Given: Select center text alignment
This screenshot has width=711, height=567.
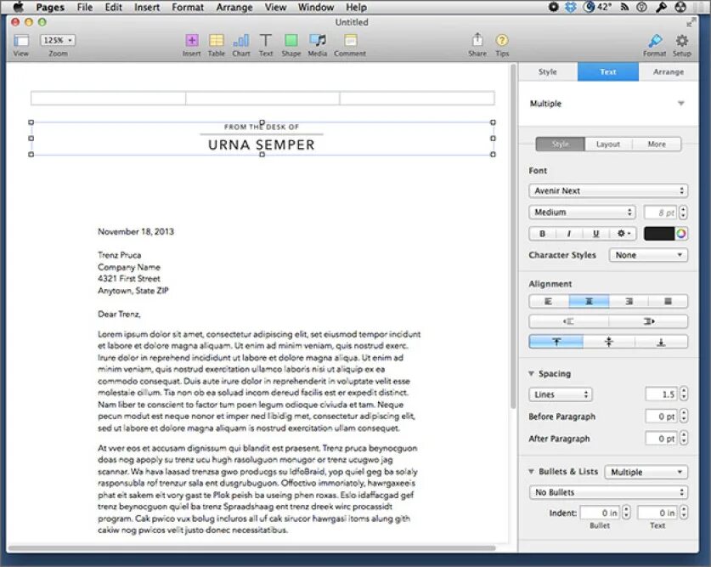Looking at the screenshot, I should (588, 300).
